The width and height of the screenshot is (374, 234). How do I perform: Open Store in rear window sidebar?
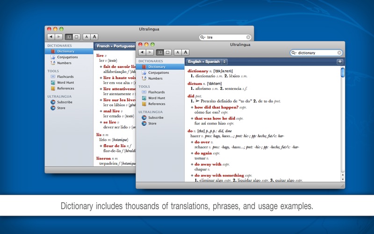point(69,108)
